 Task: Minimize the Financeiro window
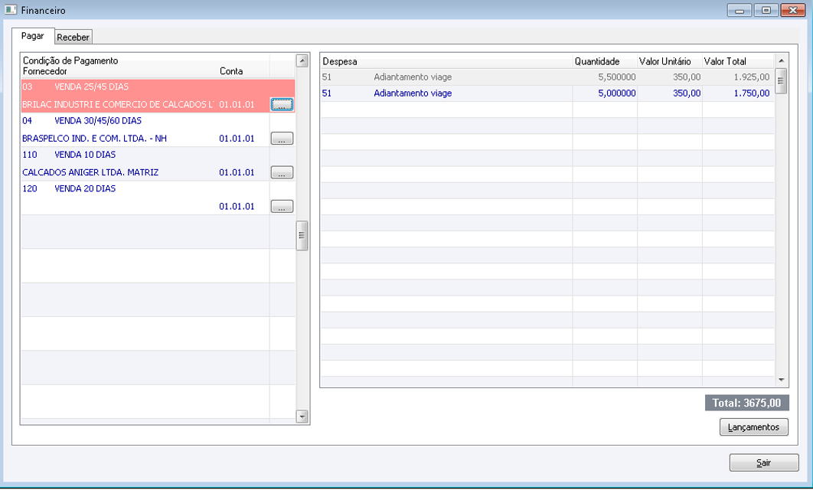point(740,11)
